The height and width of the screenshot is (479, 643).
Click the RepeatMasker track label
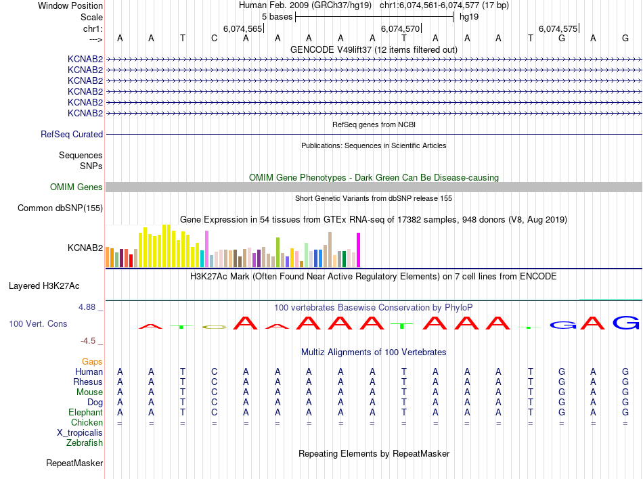[x=74, y=463]
